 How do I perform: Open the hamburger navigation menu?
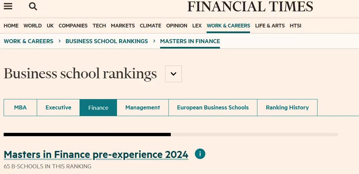(8, 6)
